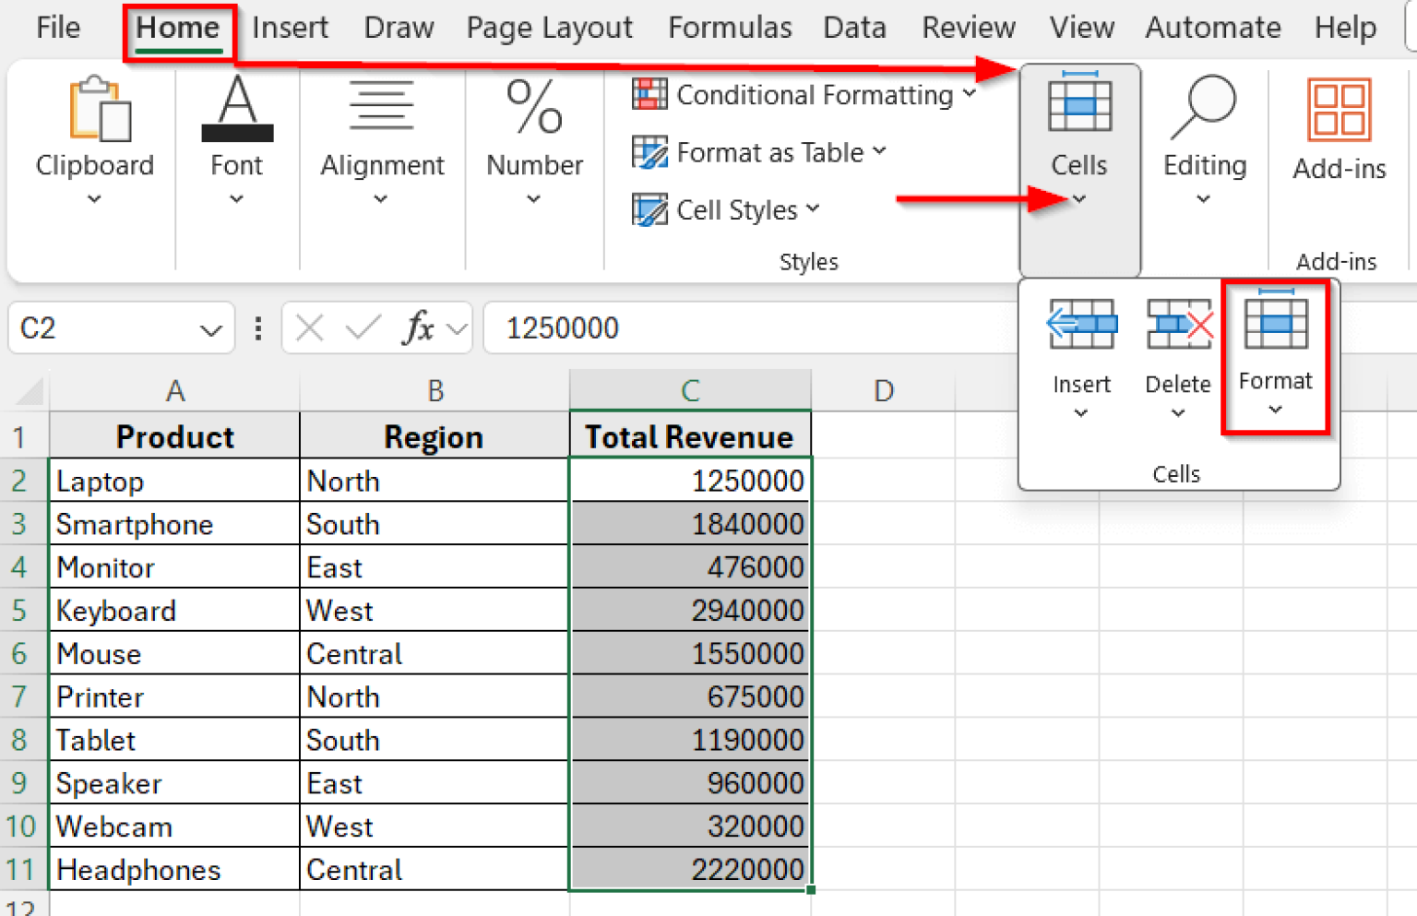Open the Add-ins icon
This screenshot has height=916, width=1417.
[1339, 111]
